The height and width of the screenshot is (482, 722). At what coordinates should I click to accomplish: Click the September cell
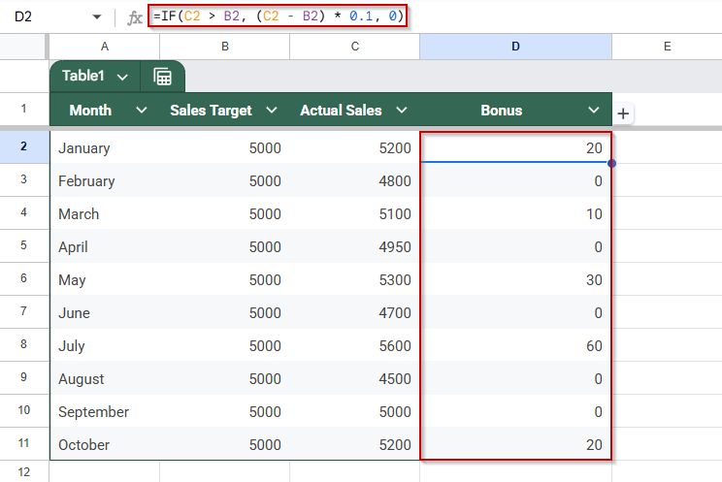click(x=105, y=411)
